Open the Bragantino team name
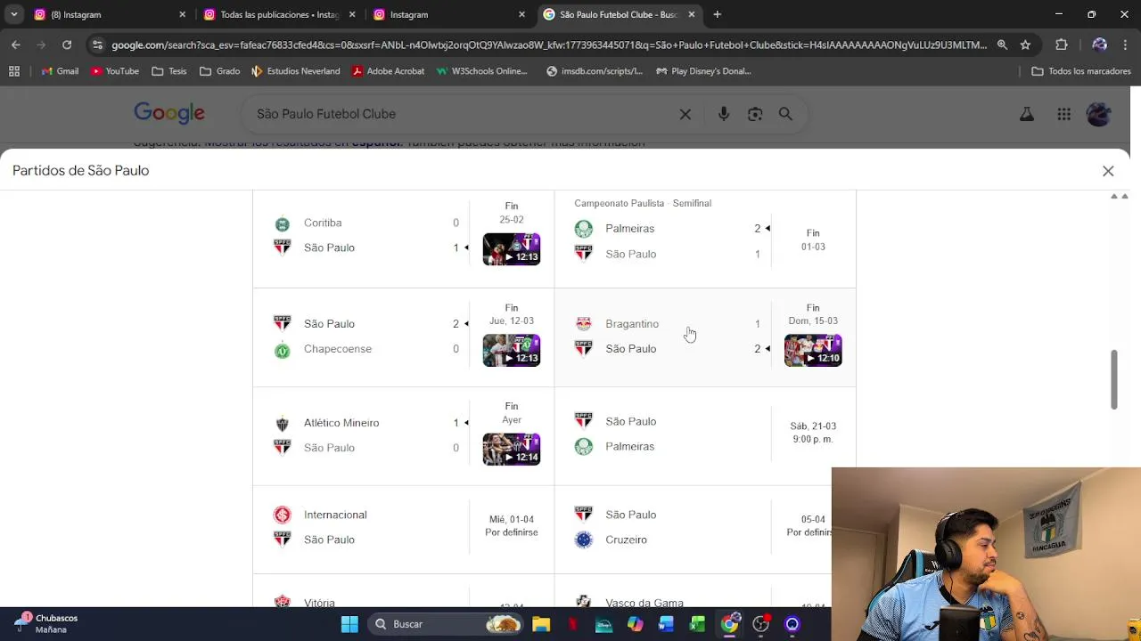Screen dimensions: 1141x641 pos(632,324)
